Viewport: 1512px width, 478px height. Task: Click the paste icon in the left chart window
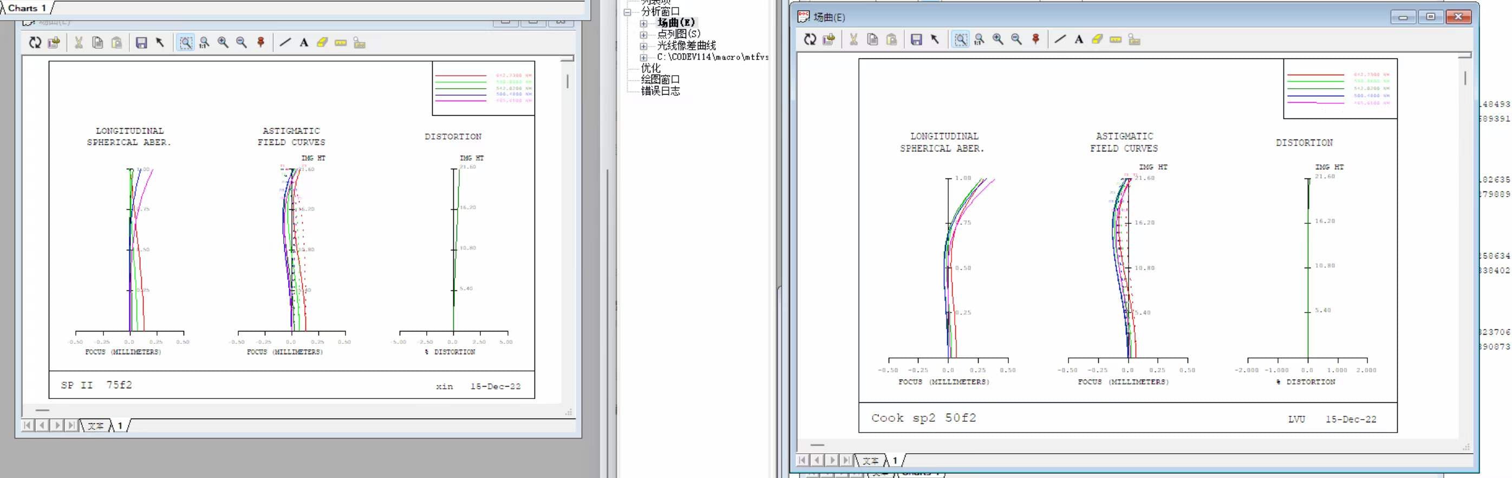[117, 43]
